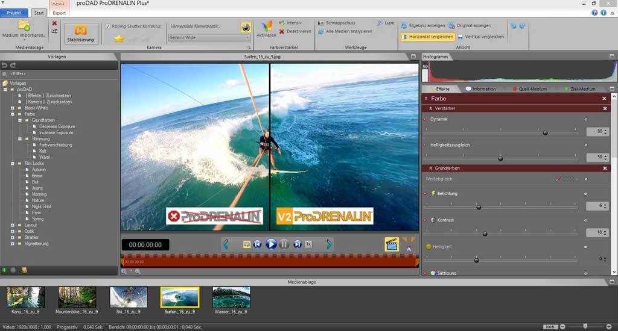
Task: Open Medium importieren to add media
Action: 24,29
